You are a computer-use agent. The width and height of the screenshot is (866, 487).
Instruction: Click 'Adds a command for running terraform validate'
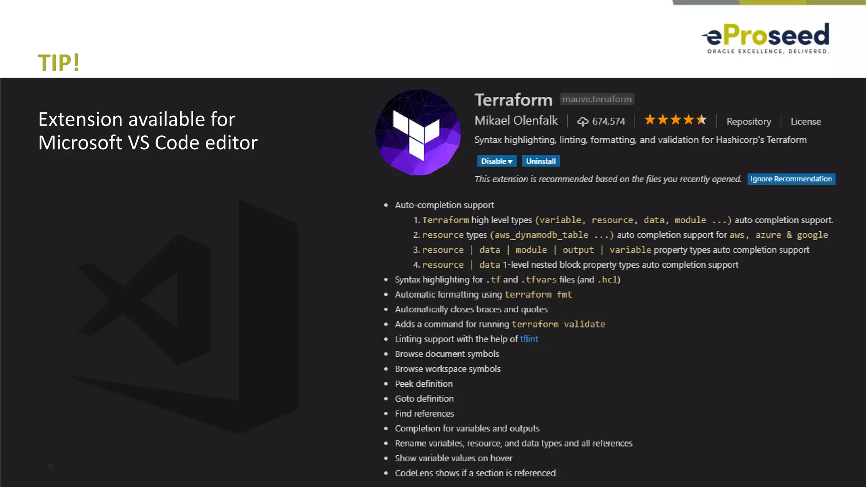(x=500, y=324)
